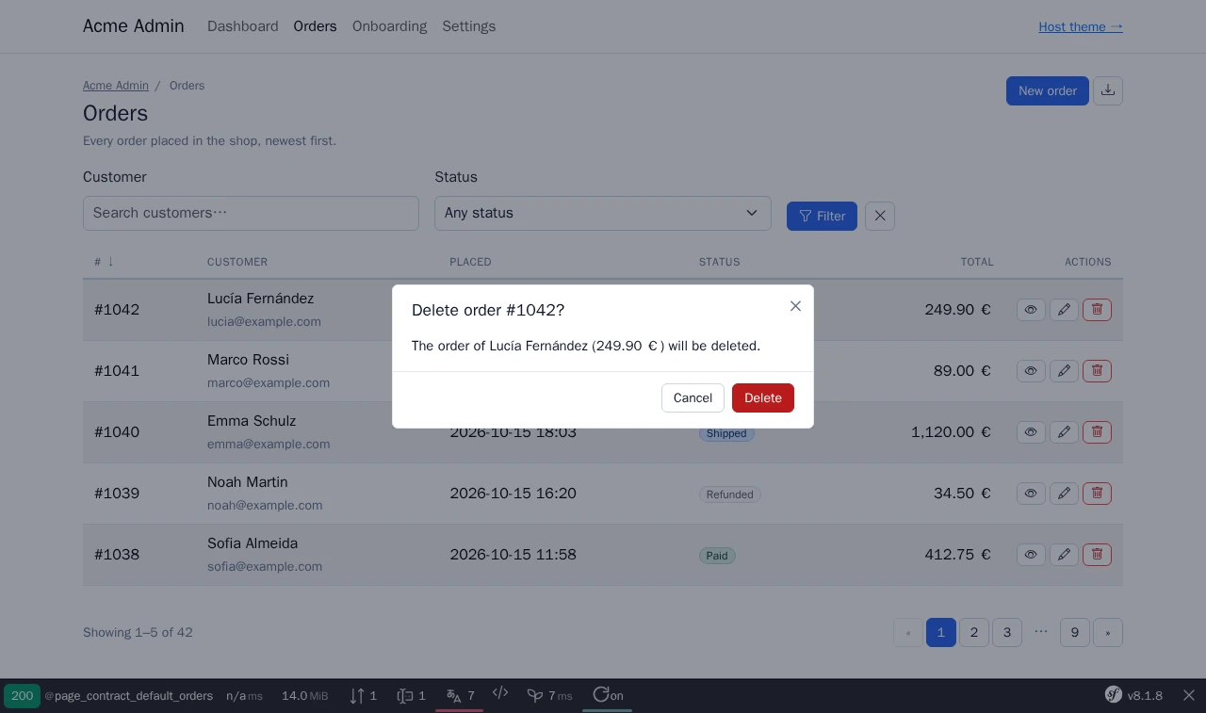Go to pagination page 2
Screen dimensions: 1206x713
[x=974, y=633]
